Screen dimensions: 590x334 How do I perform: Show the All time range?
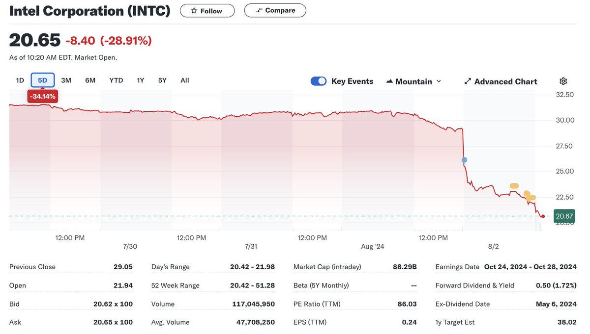[185, 80]
